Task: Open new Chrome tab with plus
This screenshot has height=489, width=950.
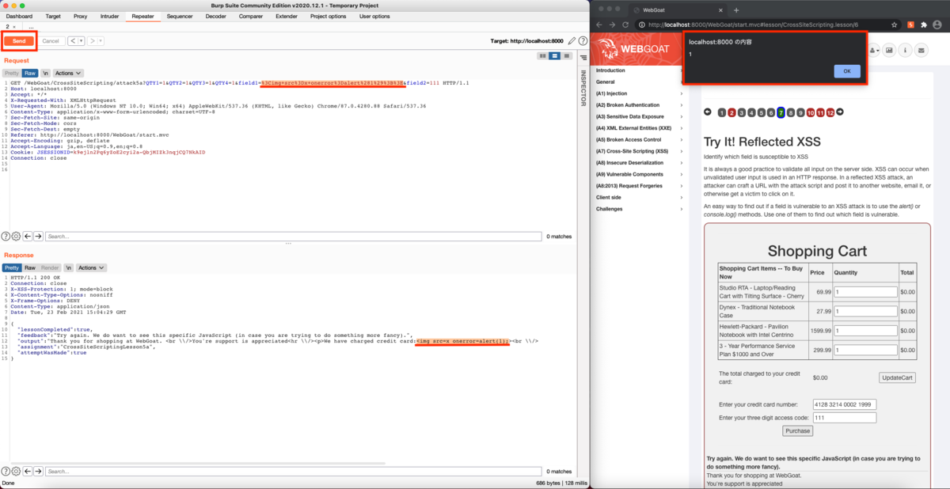Action: coord(736,9)
